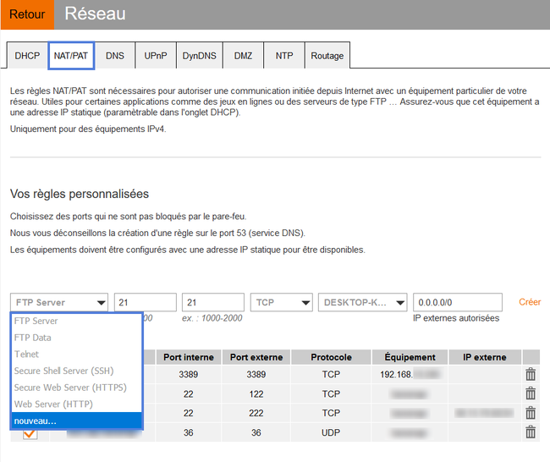This screenshot has height=462, width=550.
Task: Toggle the checkbox on the UDP rule row
Action: point(30,433)
